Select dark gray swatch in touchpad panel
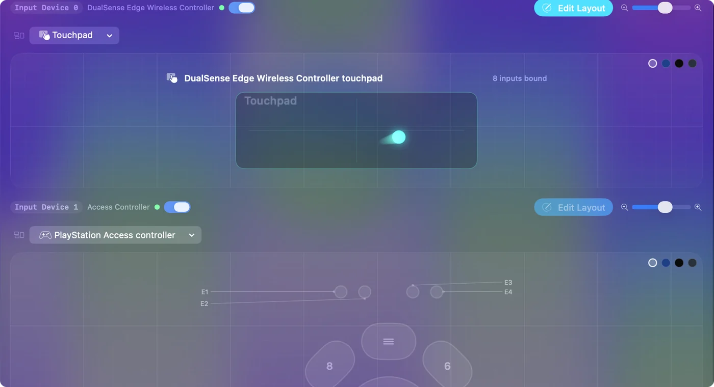 tap(692, 64)
